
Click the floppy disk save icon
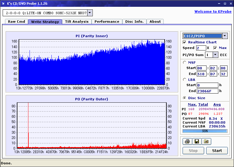coord(196,142)
